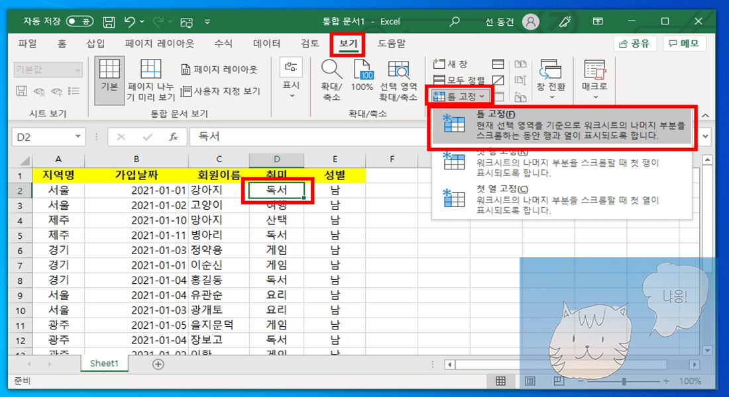
Task: Adjust the zoom slider in status bar
Action: pyautogui.click(x=624, y=381)
